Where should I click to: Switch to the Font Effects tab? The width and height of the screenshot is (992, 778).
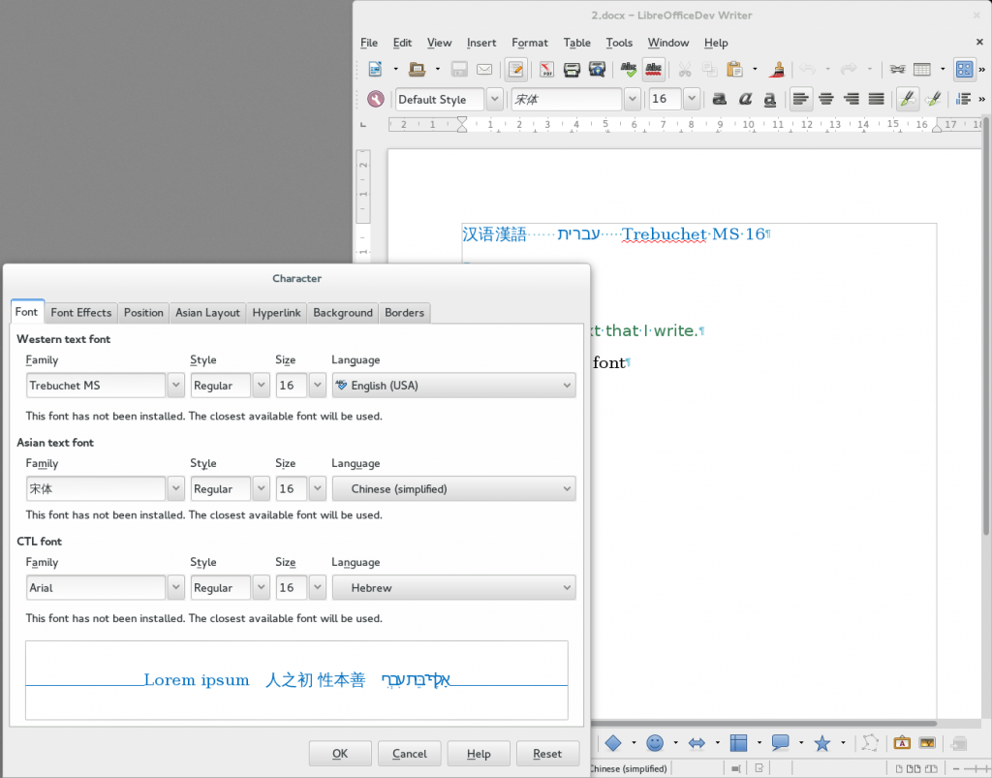pos(81,313)
